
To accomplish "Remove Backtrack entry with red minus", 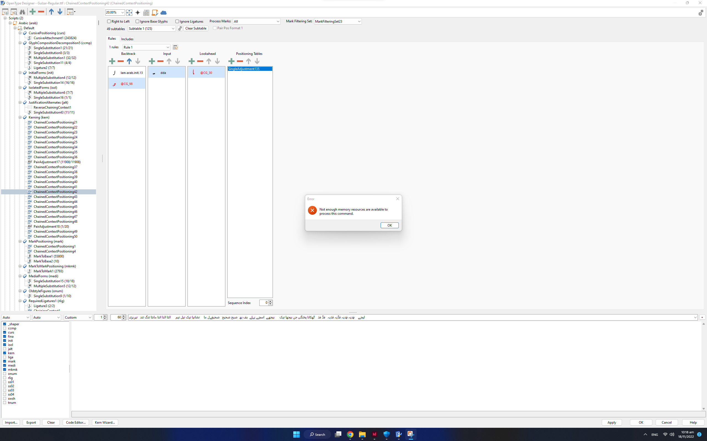I will [120, 61].
